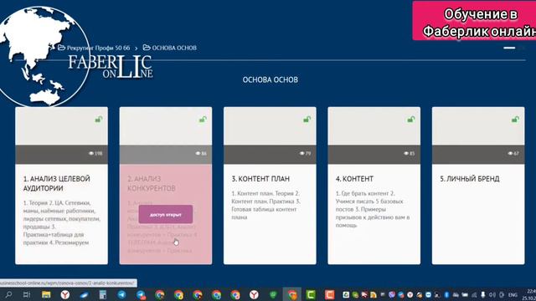536x301 pixels.
Task: Open the green Camtasia icon in taskbar
Action: pyautogui.click(x=311, y=294)
